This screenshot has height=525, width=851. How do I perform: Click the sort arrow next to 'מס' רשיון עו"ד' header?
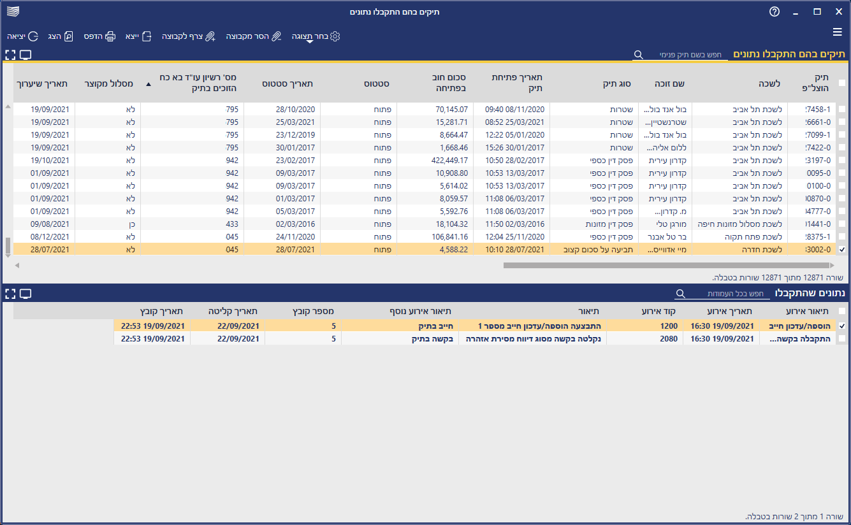[149, 83]
